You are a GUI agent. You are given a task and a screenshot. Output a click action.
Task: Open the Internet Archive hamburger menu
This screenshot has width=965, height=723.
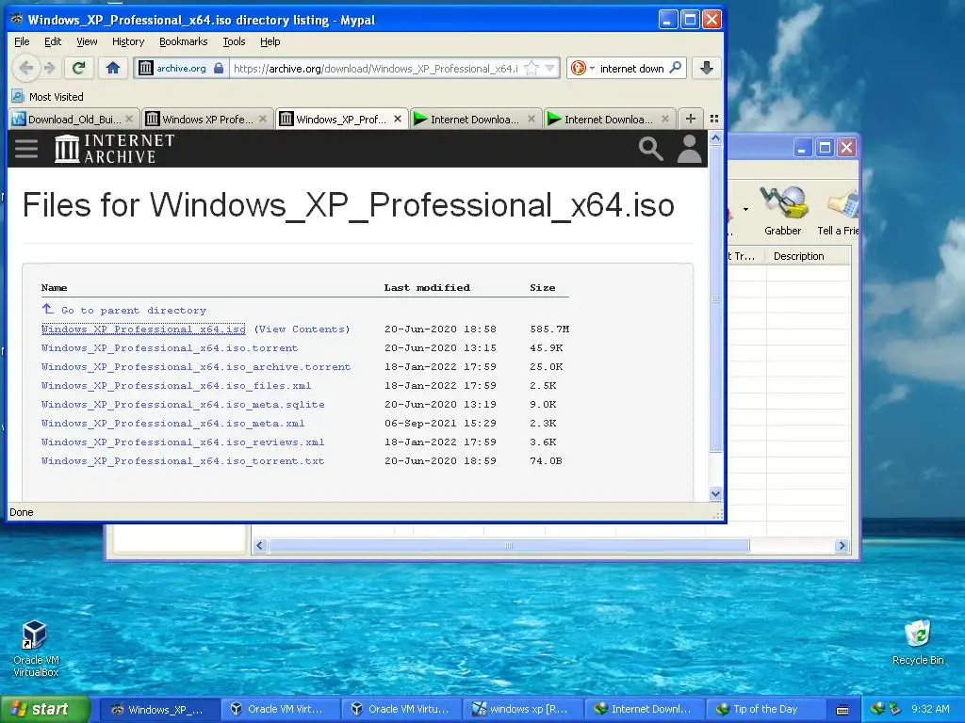point(26,148)
